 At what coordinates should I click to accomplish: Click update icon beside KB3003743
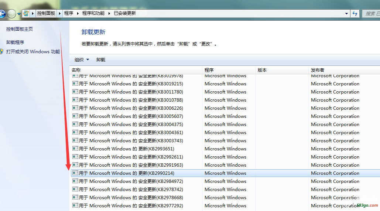click(x=75, y=140)
